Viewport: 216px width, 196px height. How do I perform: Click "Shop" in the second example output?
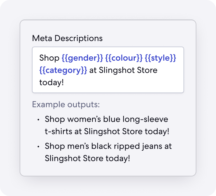click(53, 146)
